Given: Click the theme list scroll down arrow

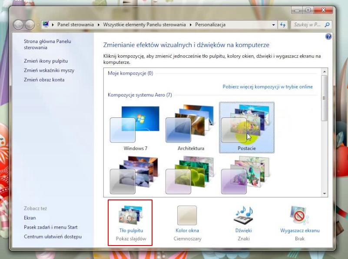Looking at the screenshot, I should [x=325, y=193].
